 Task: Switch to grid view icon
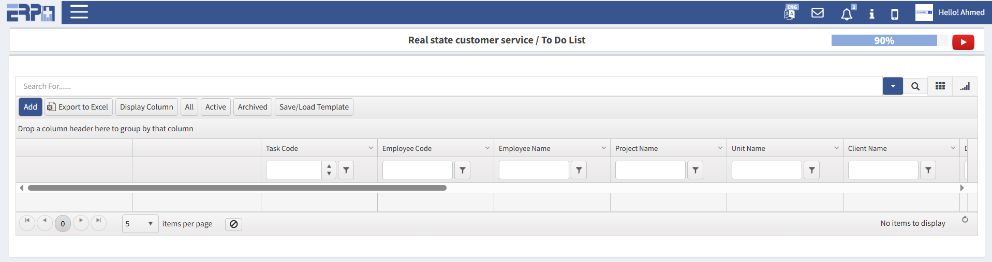[x=940, y=86]
